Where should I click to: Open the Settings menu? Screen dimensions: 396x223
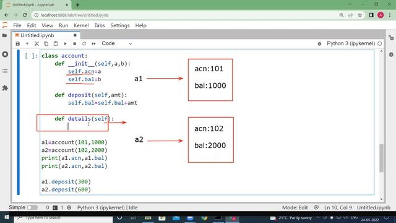tap(120, 25)
